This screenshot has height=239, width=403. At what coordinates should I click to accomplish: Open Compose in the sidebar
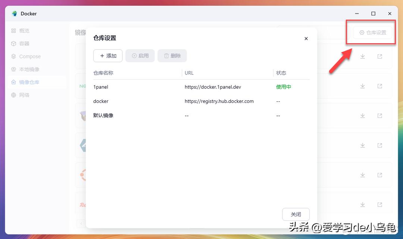pos(29,57)
